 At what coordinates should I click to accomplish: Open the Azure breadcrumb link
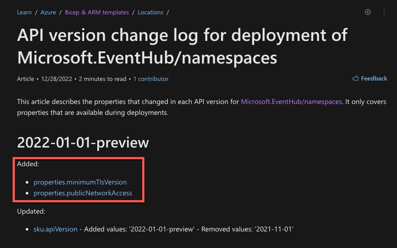pos(48,12)
